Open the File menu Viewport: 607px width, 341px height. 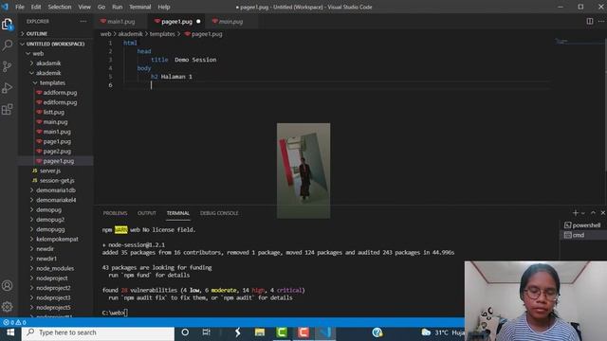coord(20,7)
